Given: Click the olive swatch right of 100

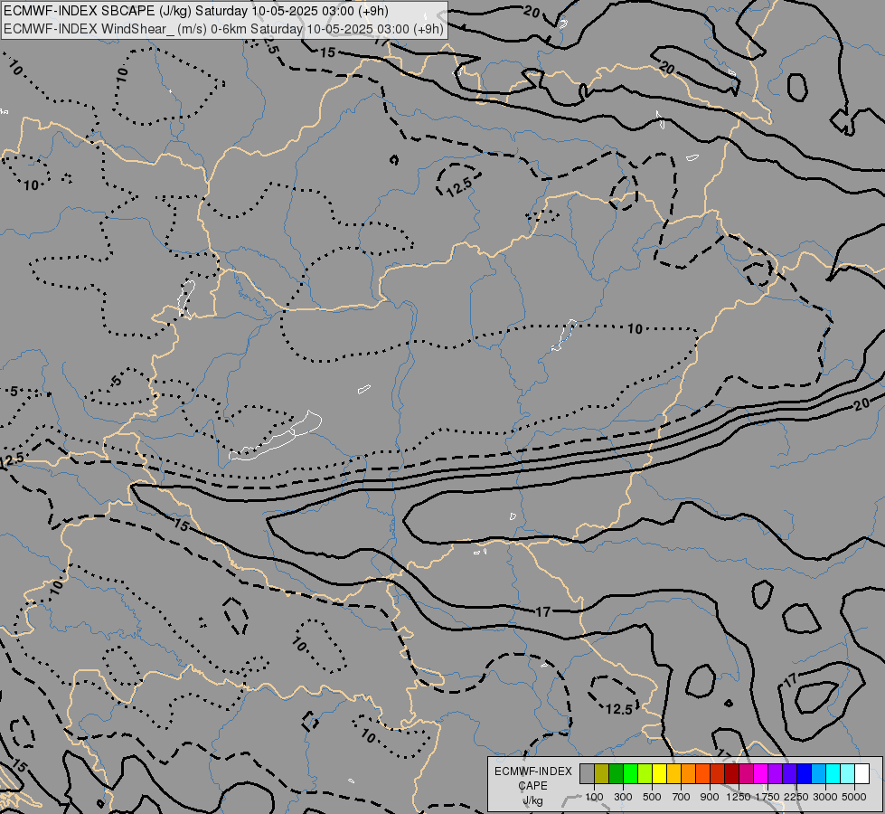Looking at the screenshot, I should point(602,773).
